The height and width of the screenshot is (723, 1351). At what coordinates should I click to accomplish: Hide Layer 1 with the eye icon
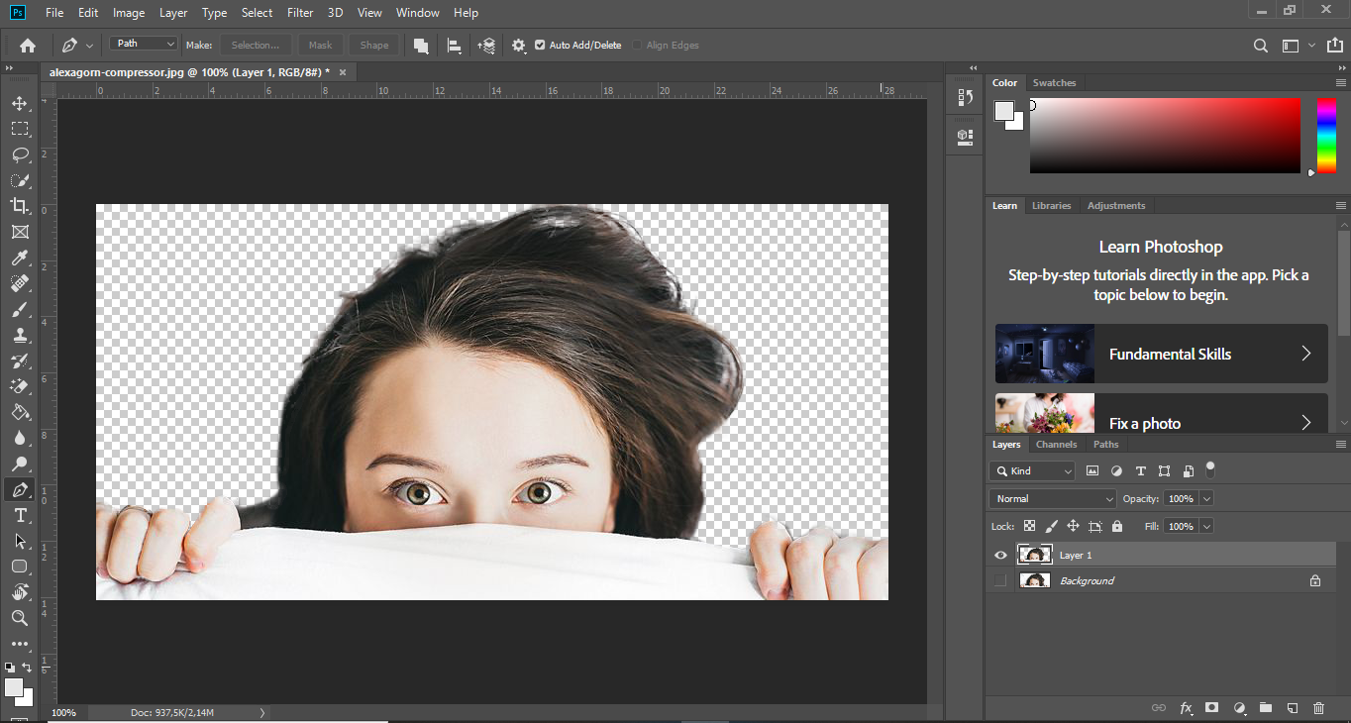1000,556
